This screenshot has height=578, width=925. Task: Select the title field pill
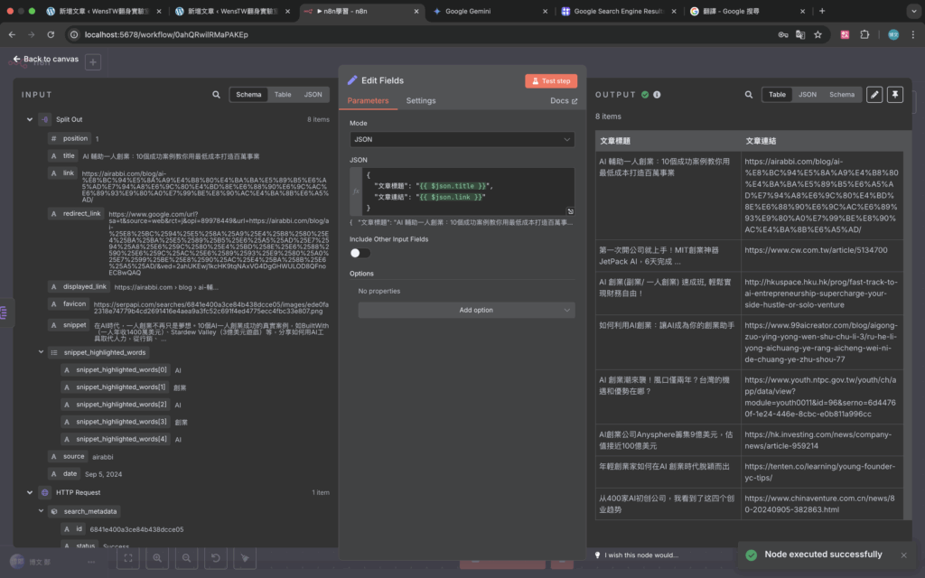62,156
